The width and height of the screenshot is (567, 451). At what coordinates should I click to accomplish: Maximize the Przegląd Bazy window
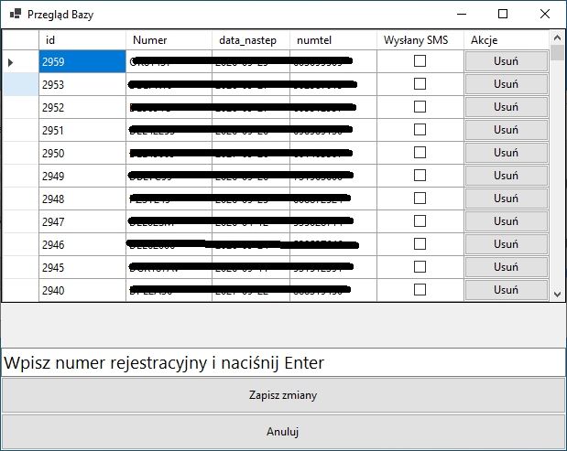[503, 15]
